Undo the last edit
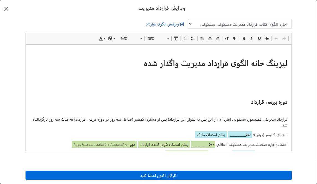 (x=276, y=38)
